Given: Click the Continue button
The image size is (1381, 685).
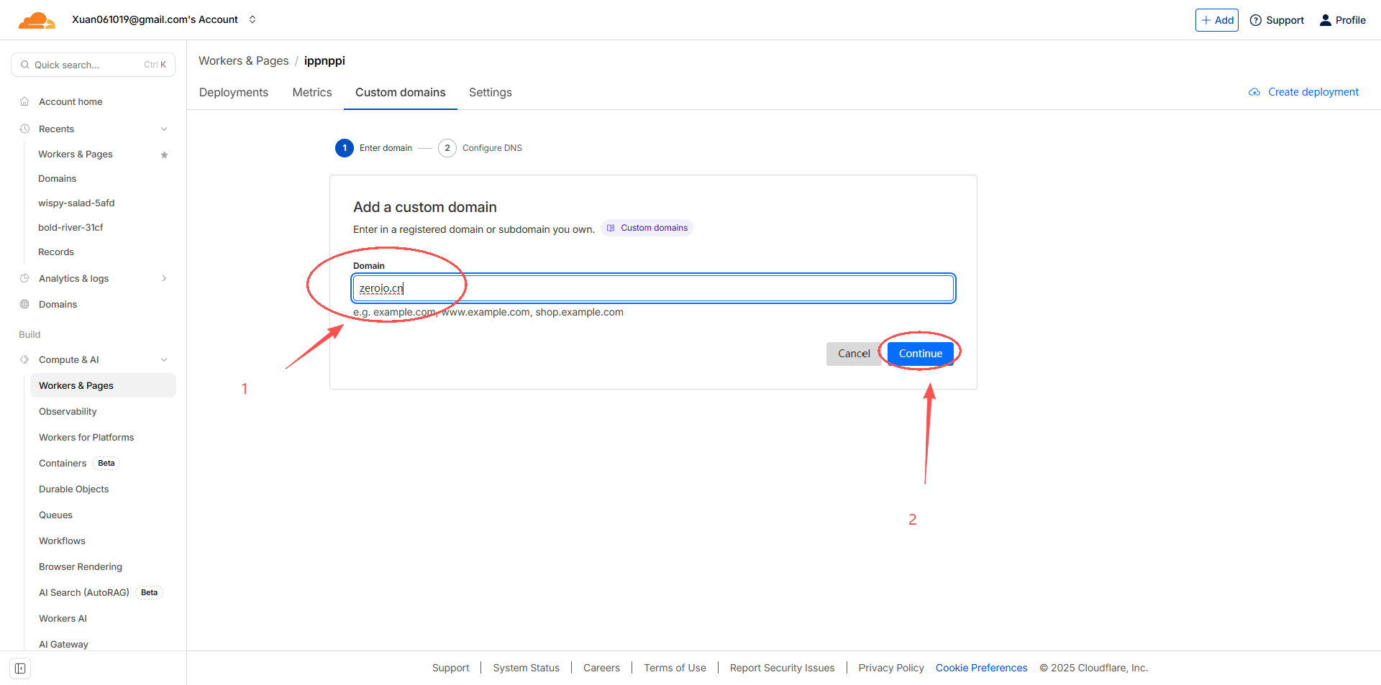Looking at the screenshot, I should 920,354.
